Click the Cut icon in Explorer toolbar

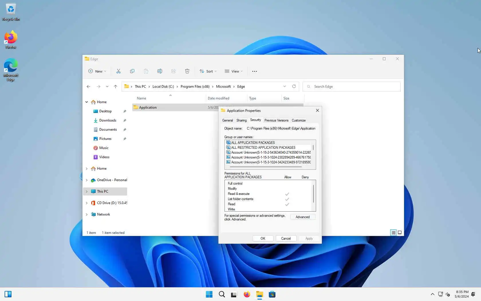119,71
